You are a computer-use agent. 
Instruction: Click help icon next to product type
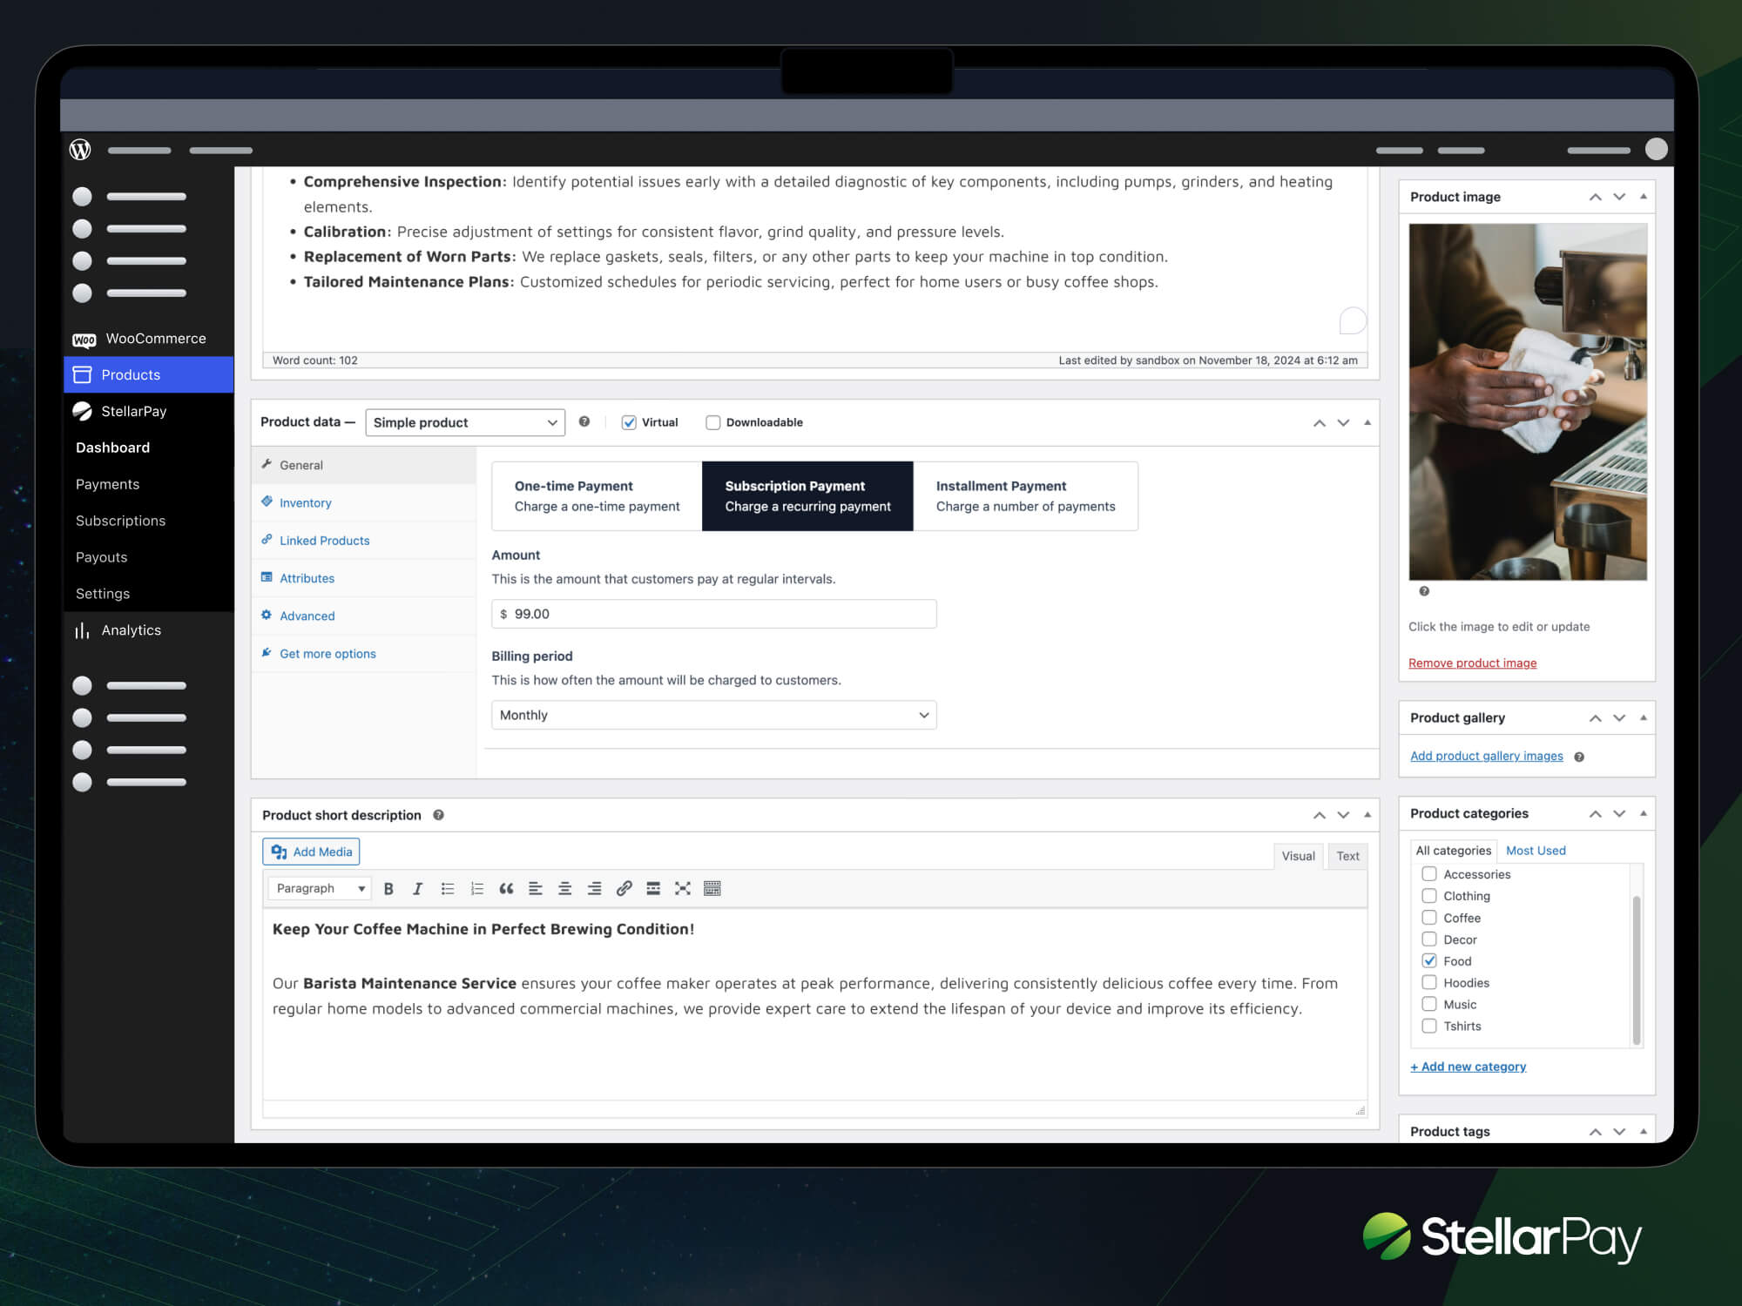pos(584,422)
